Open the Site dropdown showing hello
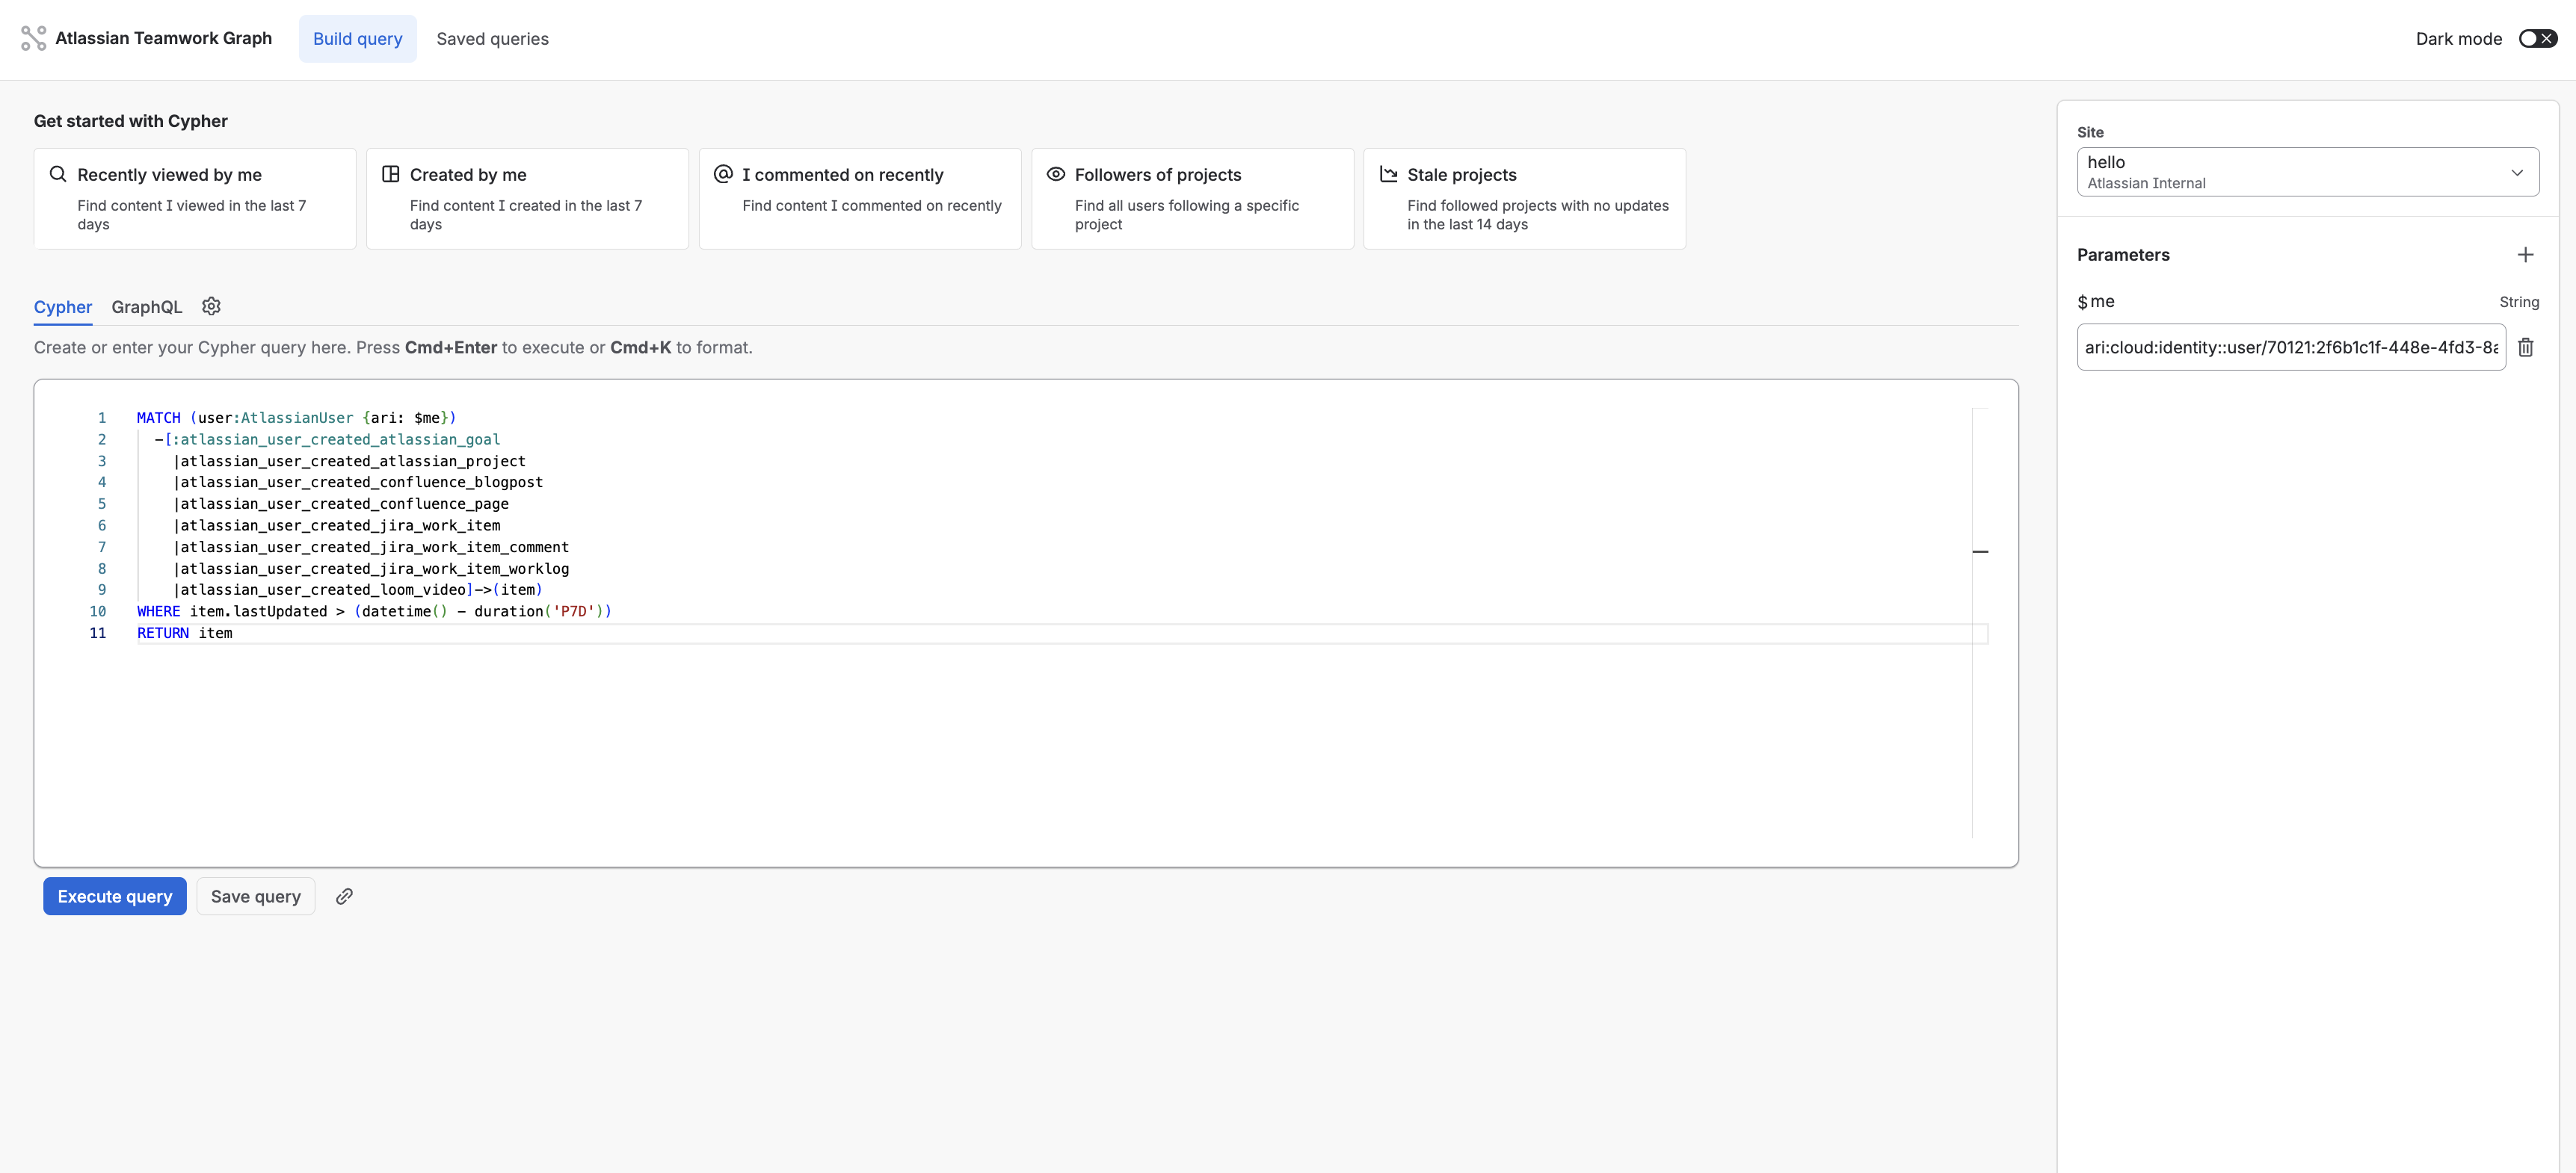2576x1173 pixels. [2307, 172]
